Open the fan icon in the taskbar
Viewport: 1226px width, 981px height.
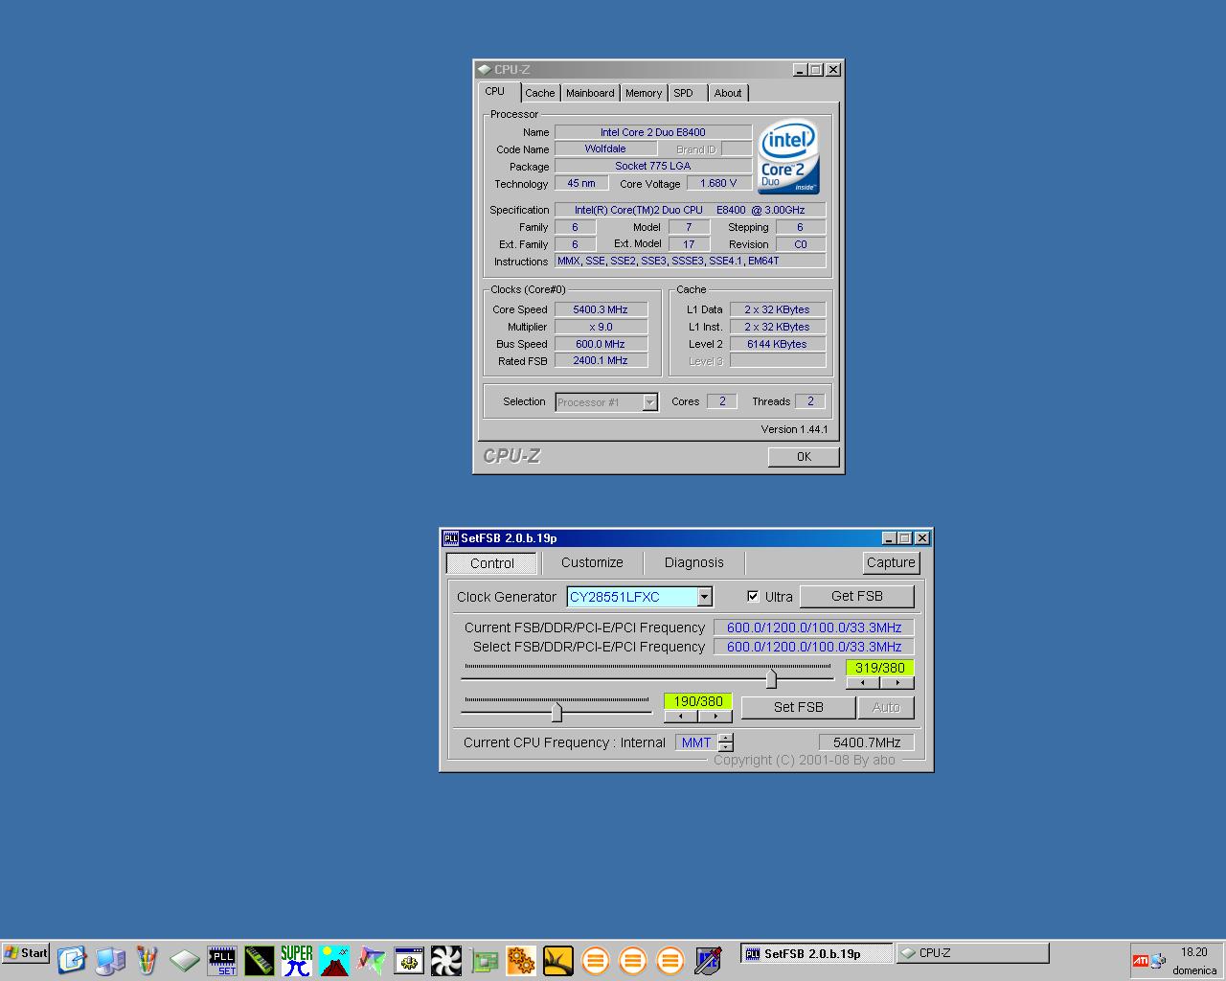pyautogui.click(x=446, y=960)
